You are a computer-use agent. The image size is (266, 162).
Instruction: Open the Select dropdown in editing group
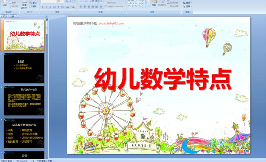pyautogui.click(x=187, y=6)
